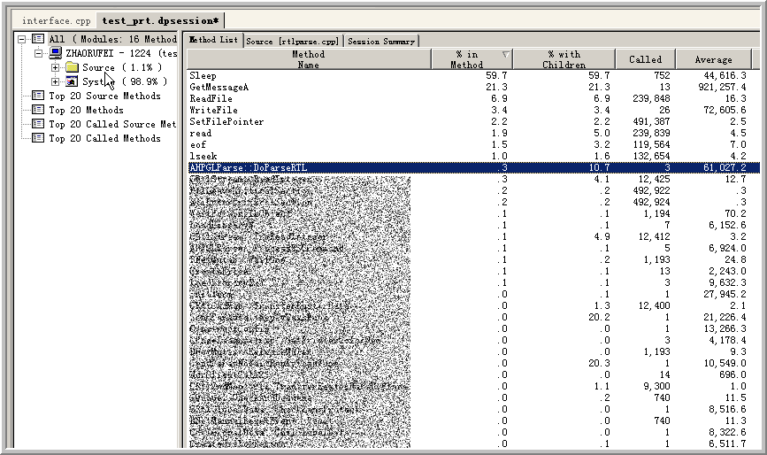Select Top 20 Source Methods tree item
The width and height of the screenshot is (767, 455).
(104, 96)
